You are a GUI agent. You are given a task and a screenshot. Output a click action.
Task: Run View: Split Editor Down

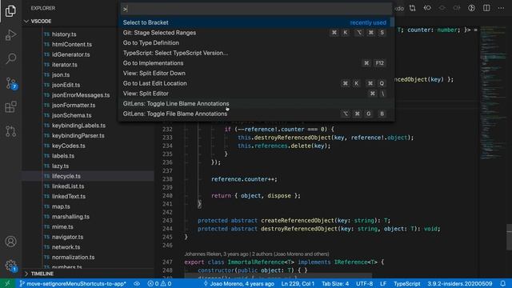[x=256, y=73]
